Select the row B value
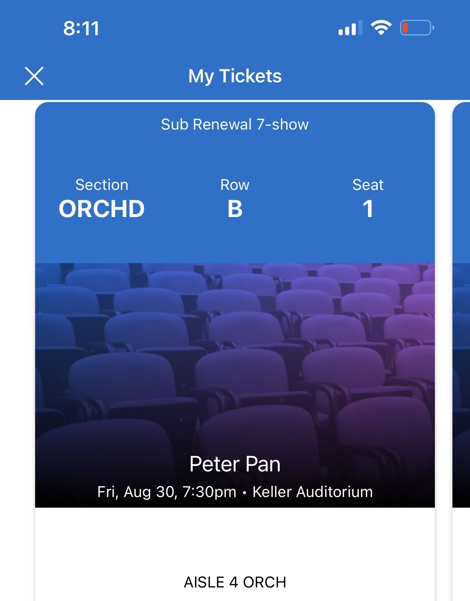 coord(235,209)
